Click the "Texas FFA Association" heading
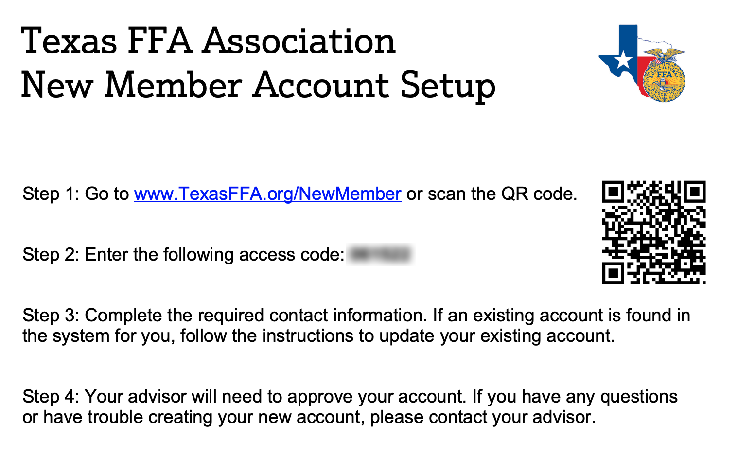The height and width of the screenshot is (458, 738). pyautogui.click(x=209, y=41)
